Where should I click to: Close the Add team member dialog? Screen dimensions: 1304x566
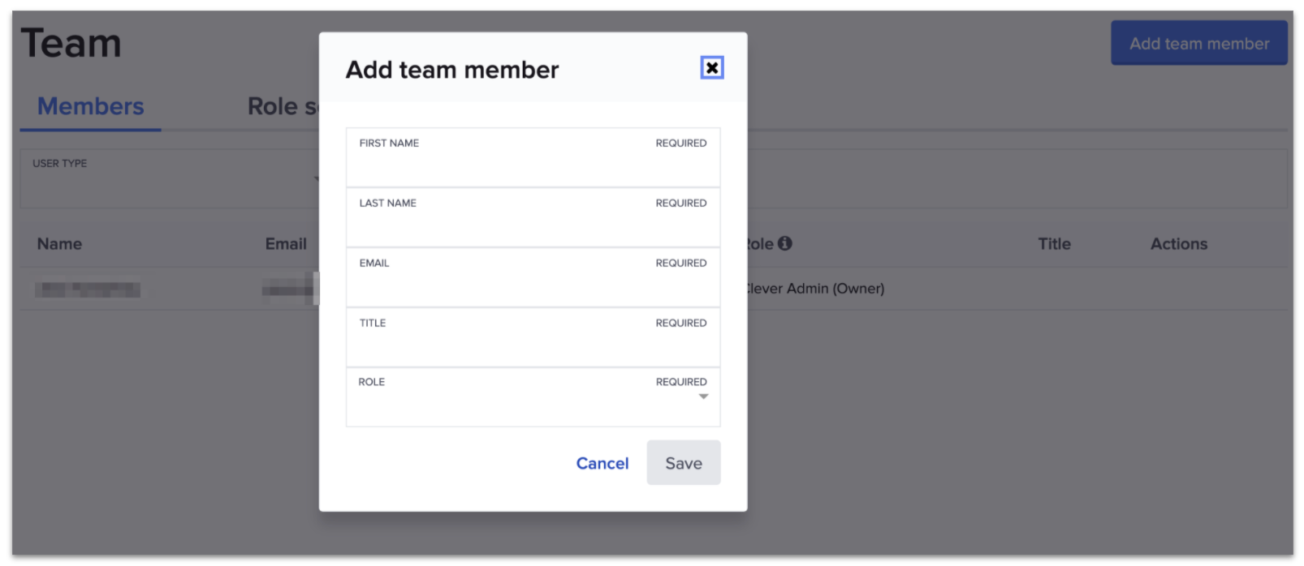711,68
